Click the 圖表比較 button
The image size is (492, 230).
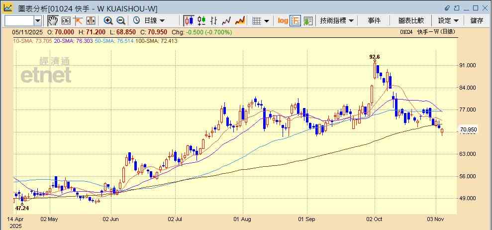tap(411, 20)
